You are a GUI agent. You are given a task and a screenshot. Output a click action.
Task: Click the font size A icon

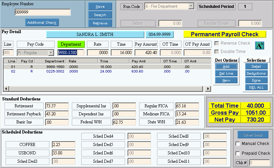259,46
